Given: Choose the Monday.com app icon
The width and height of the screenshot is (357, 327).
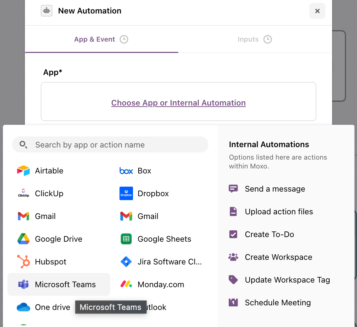Looking at the screenshot, I should tap(126, 284).
